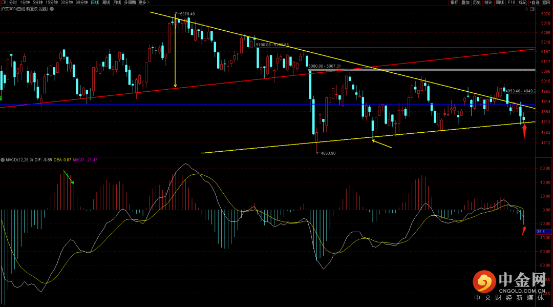
Task: Select the 15分钟 period tab
Action: click(x=52, y=3)
